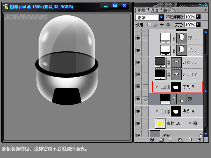The image size is (211, 158).
Task: Select the 序列 4 group name
Action: click(188, 111)
